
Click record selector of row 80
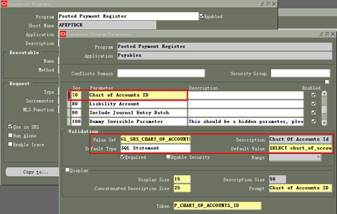[68, 104]
